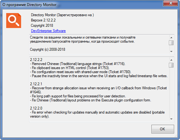Click the "Recover from strange allocation issue" line

click(98, 90)
